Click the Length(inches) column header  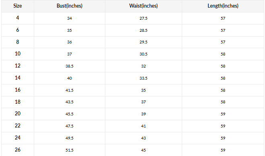tap(223, 6)
